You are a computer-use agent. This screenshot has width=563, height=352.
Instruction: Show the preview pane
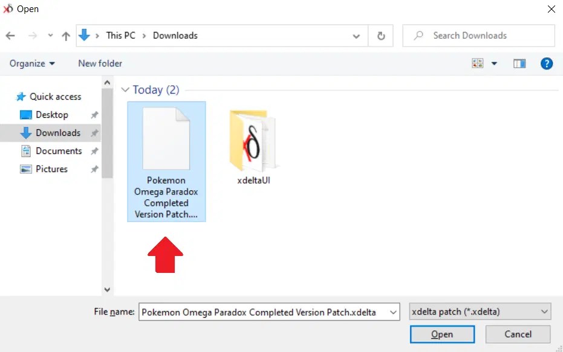(x=519, y=63)
